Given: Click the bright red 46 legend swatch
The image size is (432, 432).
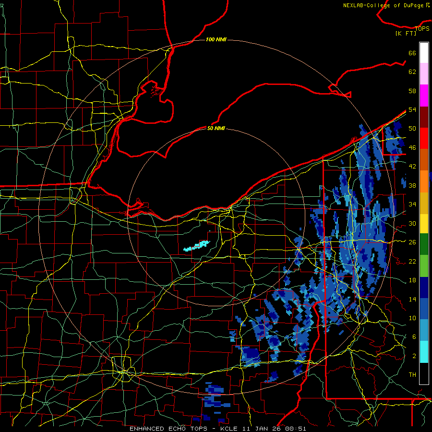Looking at the screenshot, I should (424, 138).
